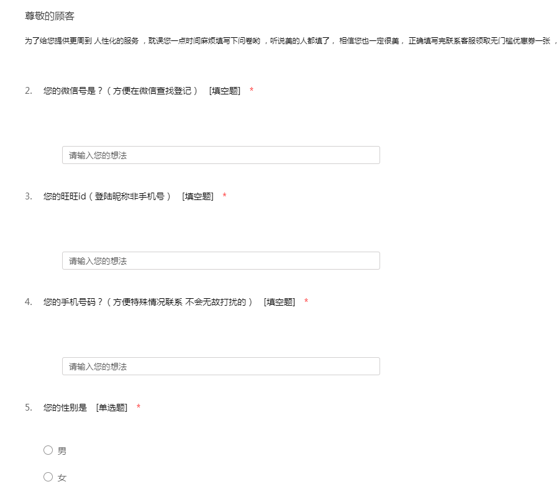Select the 女 radio button

coord(48,477)
